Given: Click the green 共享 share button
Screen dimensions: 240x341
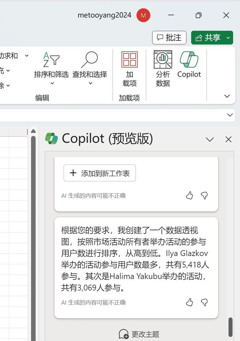Looking at the screenshot, I should tap(208, 38).
